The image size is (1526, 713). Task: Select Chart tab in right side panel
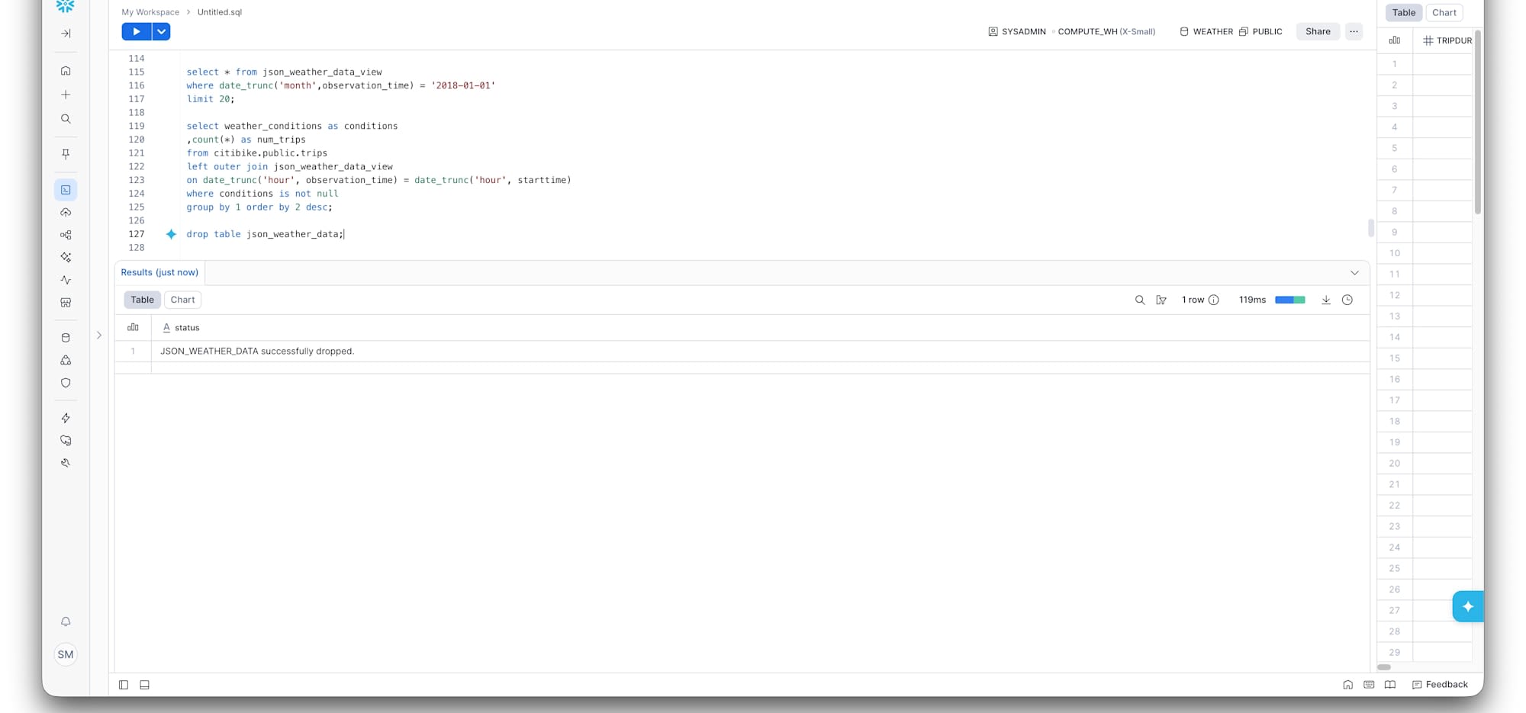click(x=1444, y=12)
